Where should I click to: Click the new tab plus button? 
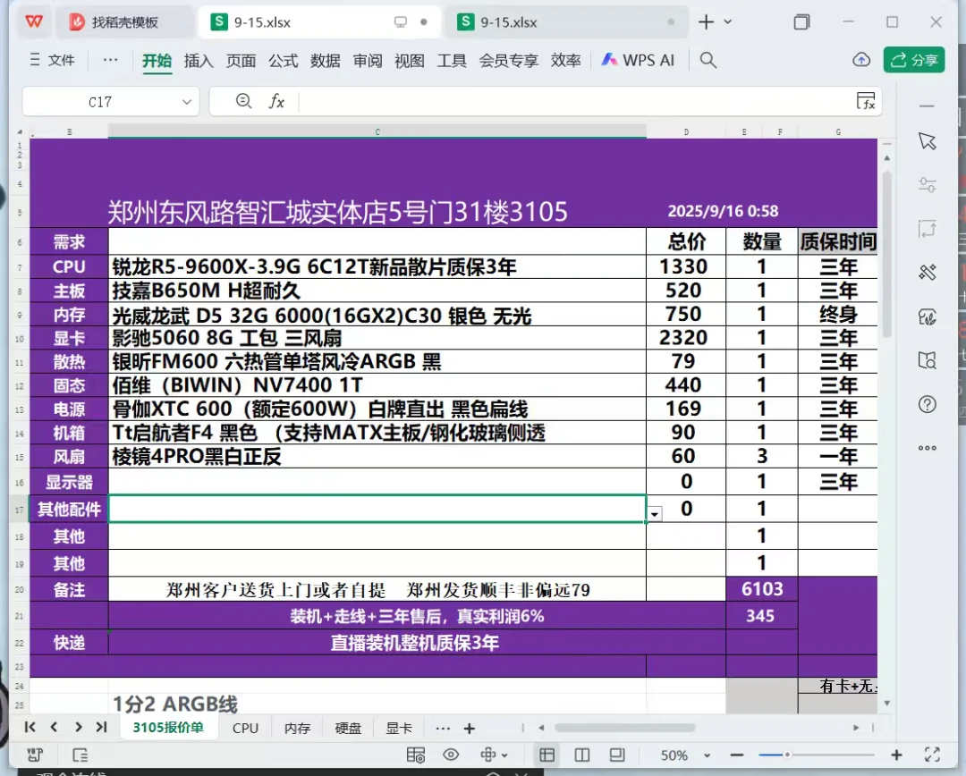pos(706,22)
